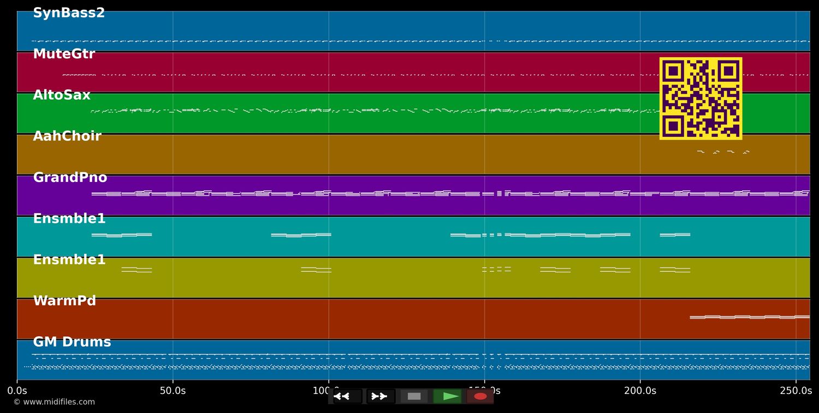Click the 200.0s timeline label
The height and width of the screenshot is (413, 819).
click(x=640, y=391)
